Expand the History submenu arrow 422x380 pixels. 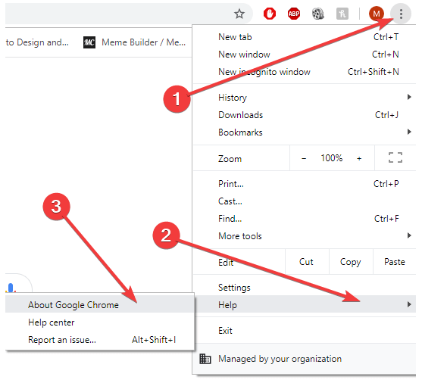[x=409, y=97]
